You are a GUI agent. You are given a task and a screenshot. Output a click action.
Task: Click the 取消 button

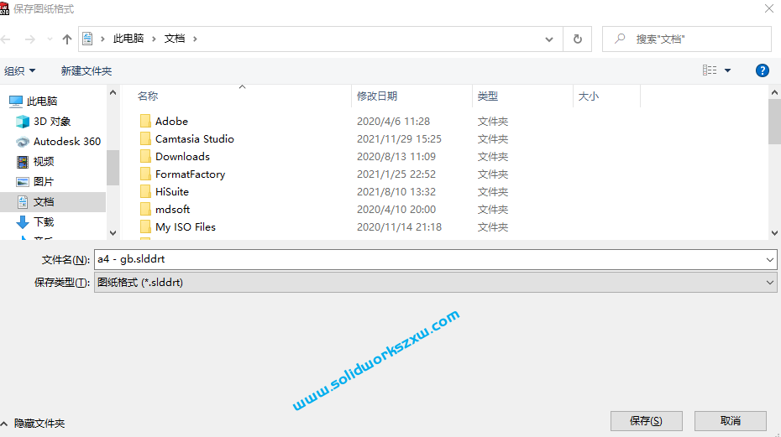[x=731, y=421]
